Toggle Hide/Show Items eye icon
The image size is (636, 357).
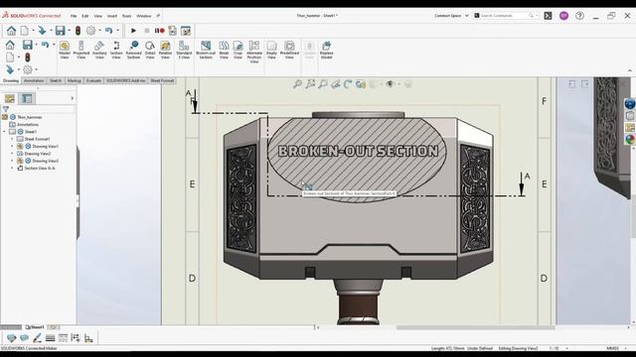(x=391, y=84)
